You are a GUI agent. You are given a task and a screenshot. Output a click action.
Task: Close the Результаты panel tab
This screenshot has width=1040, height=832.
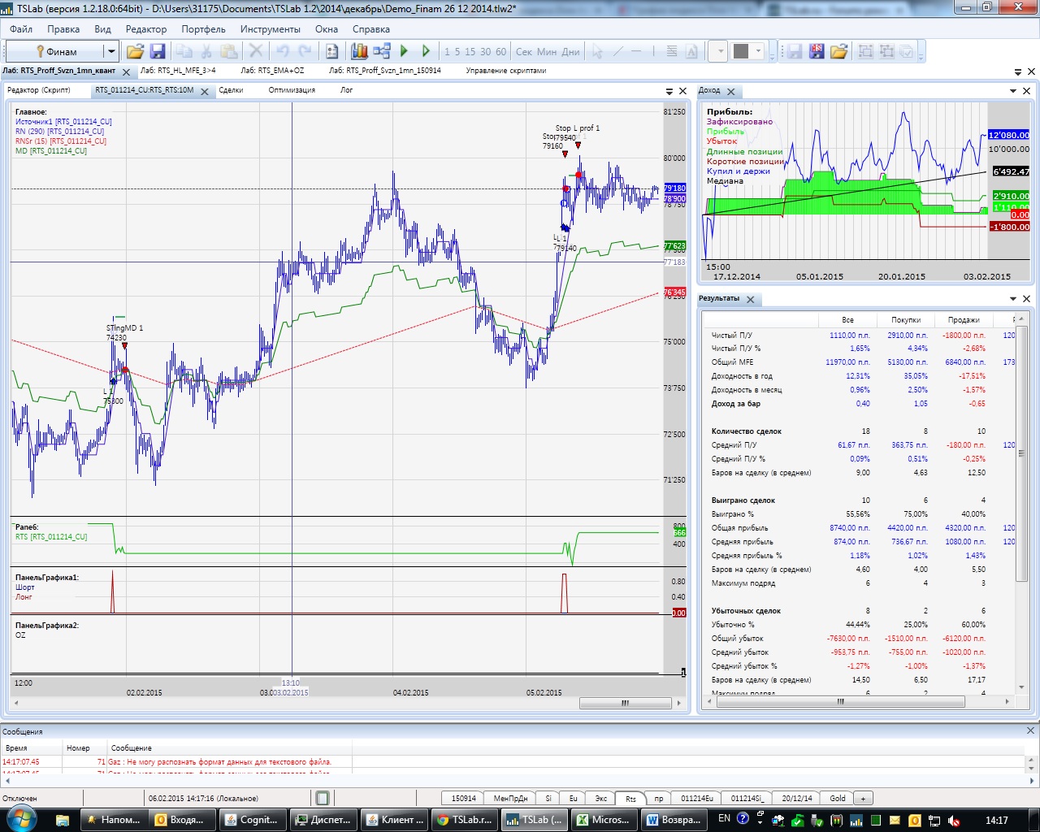tap(750, 300)
